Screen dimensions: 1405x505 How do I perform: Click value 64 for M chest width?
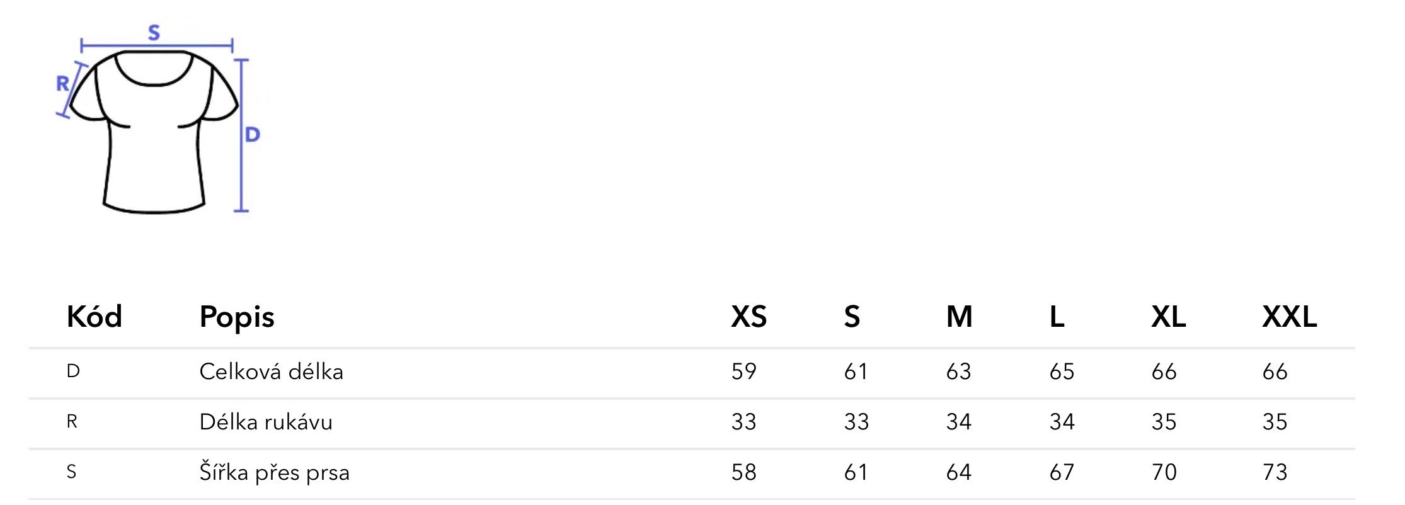coord(958,472)
